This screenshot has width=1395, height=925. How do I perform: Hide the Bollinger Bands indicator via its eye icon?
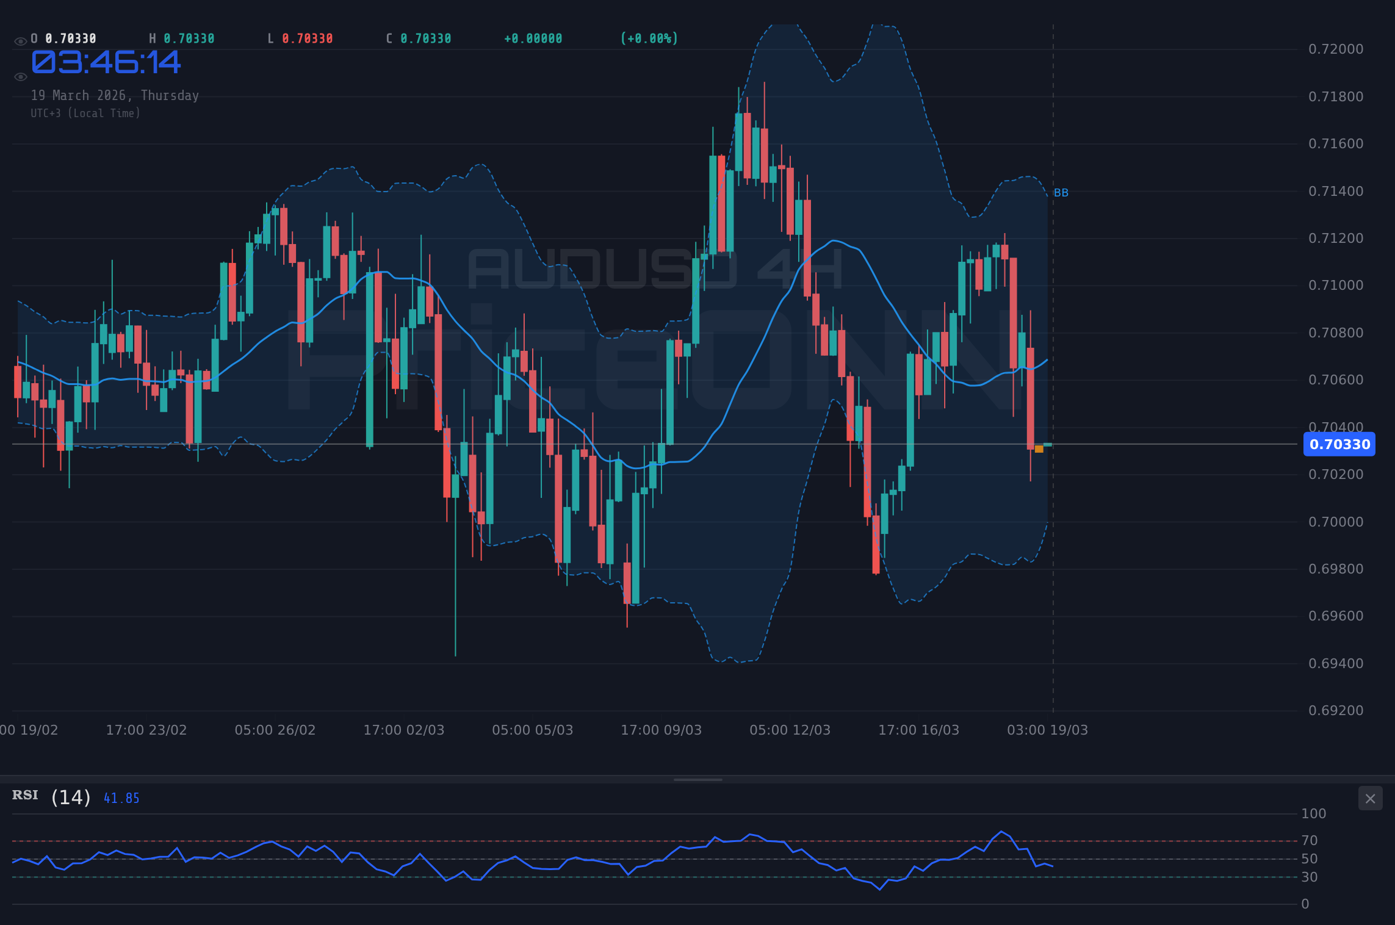coord(20,76)
